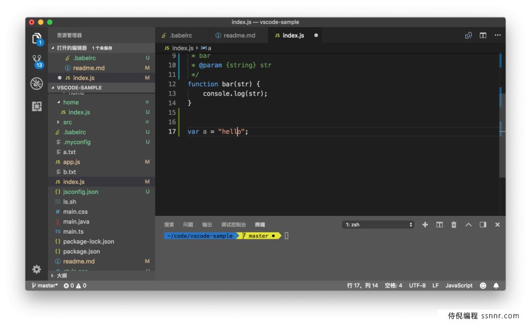The height and width of the screenshot is (324, 531).
Task: Open the Manage gear settings icon
Action: 37,269
